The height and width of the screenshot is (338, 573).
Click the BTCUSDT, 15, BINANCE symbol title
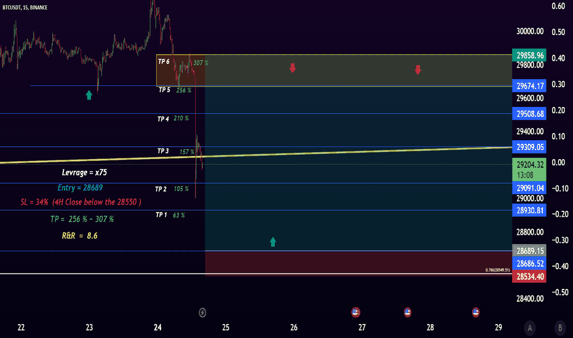click(25, 7)
